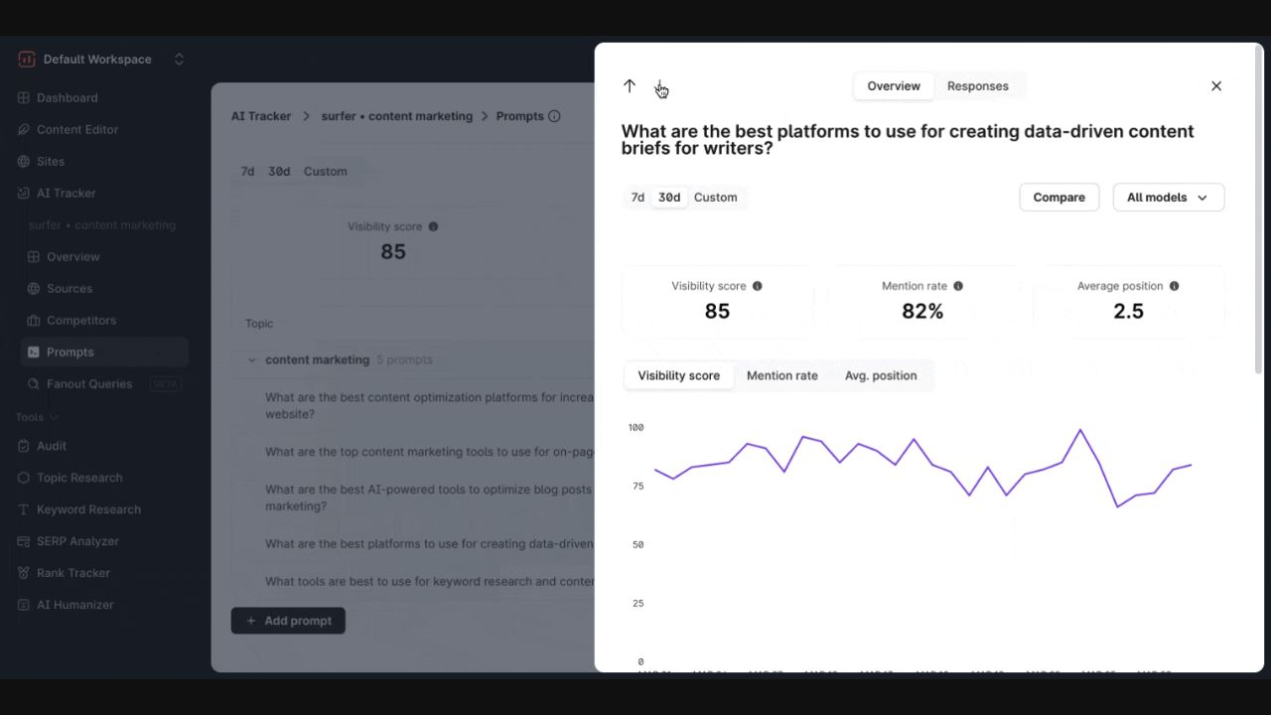Select the 30d range in the detail panel
1271x715 pixels.
669,198
